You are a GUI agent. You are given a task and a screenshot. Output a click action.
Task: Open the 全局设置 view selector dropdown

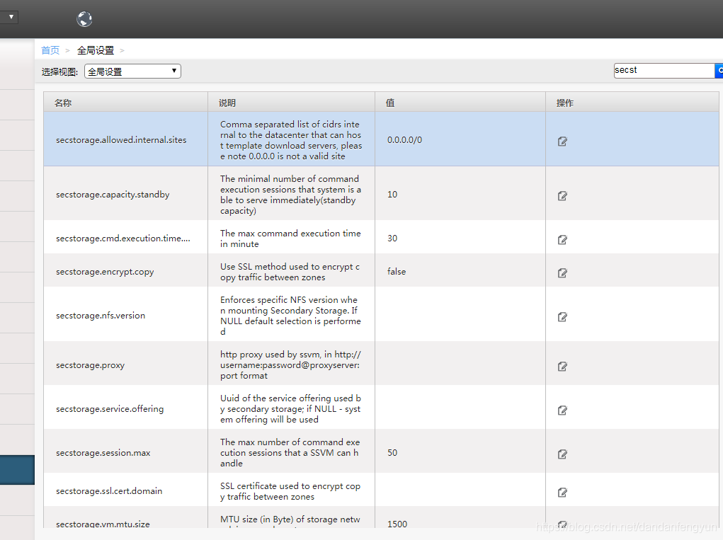click(x=133, y=71)
